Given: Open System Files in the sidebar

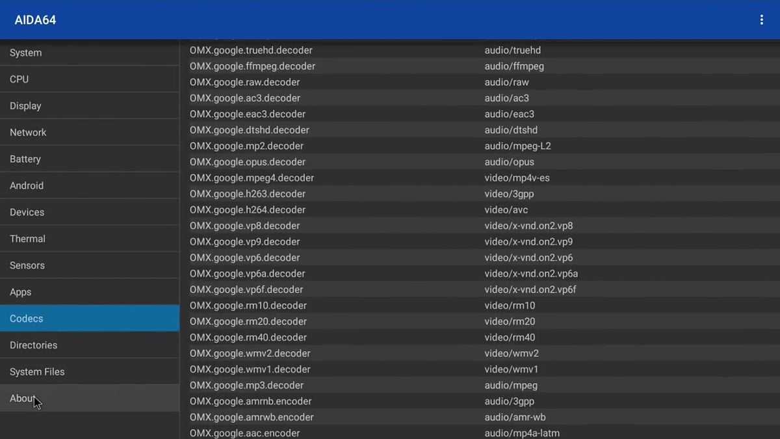Looking at the screenshot, I should (90, 372).
